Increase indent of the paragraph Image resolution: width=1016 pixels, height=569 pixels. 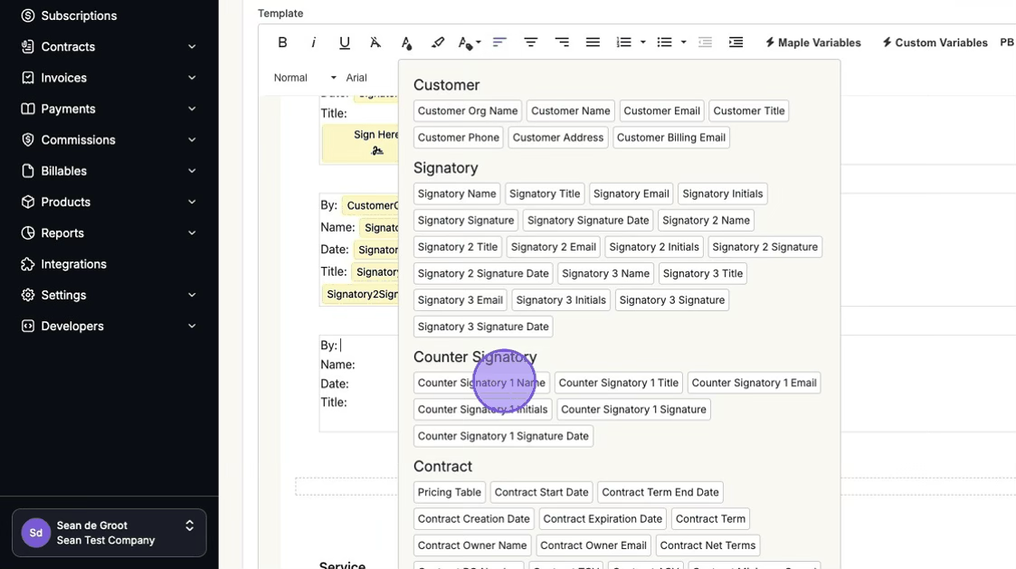tap(736, 43)
